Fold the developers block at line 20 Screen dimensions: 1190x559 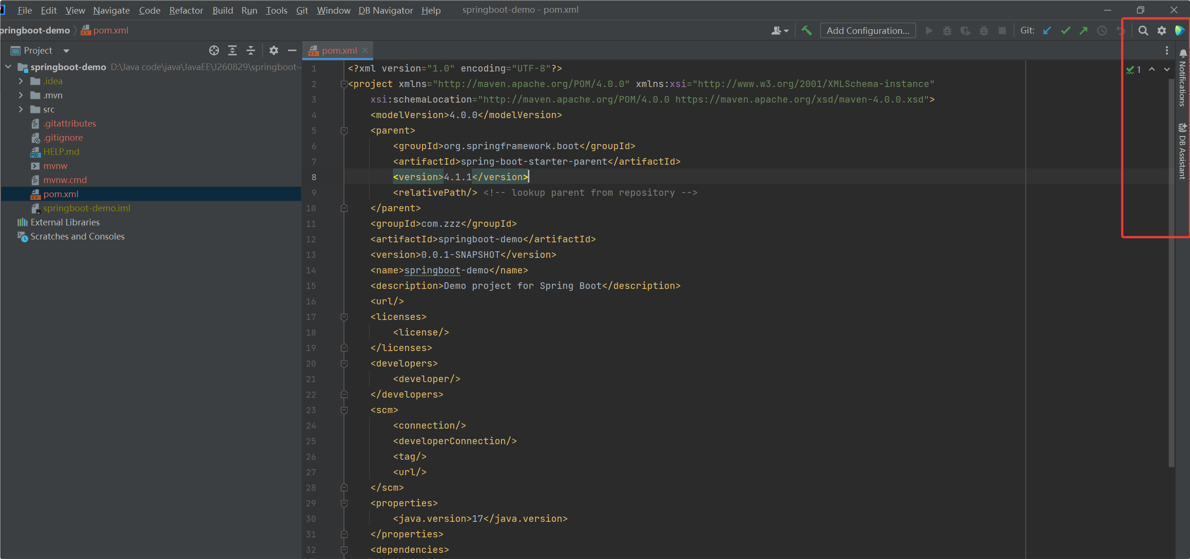[x=344, y=364]
